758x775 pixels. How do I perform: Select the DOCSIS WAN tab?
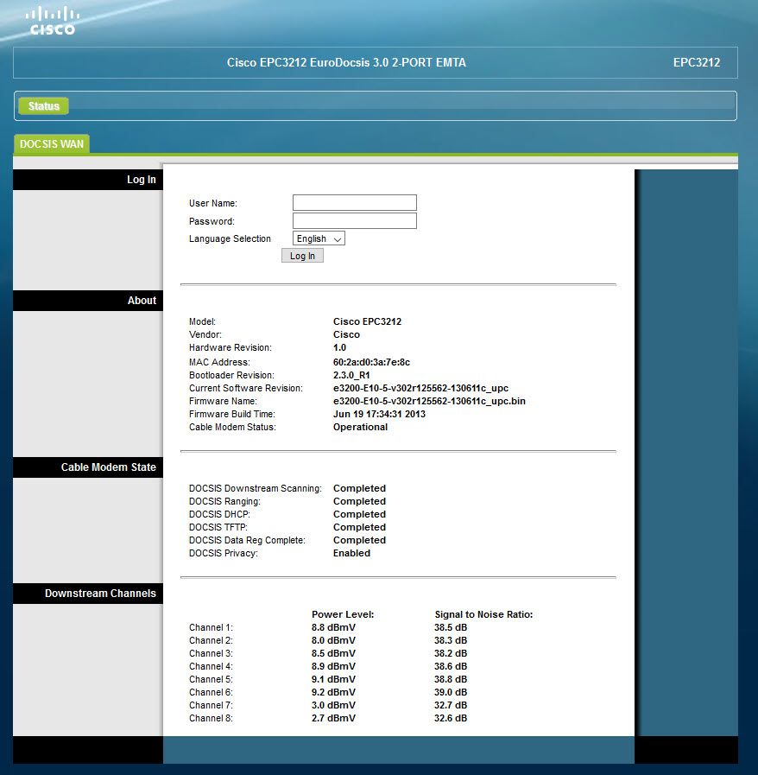[x=51, y=143]
